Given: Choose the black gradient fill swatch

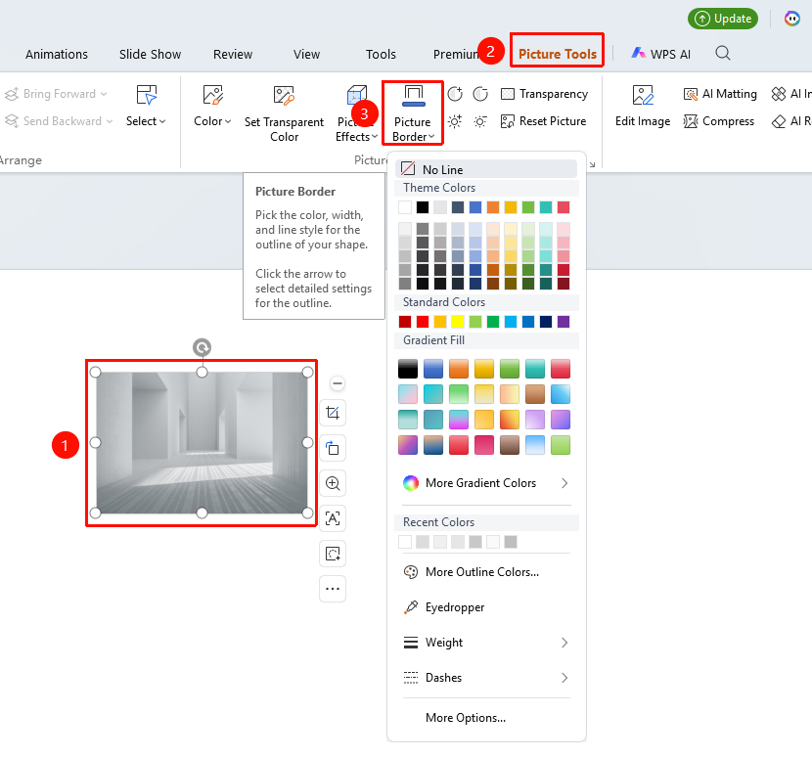Looking at the screenshot, I should [408, 369].
